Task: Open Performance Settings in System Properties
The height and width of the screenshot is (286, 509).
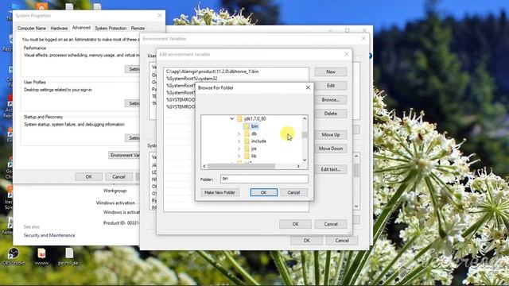Action: pyautogui.click(x=133, y=69)
